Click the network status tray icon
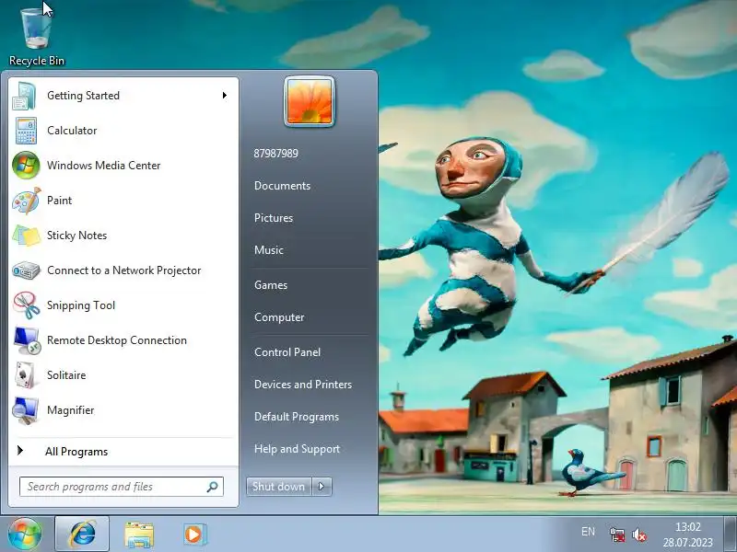The width and height of the screenshot is (737, 552). click(x=616, y=535)
